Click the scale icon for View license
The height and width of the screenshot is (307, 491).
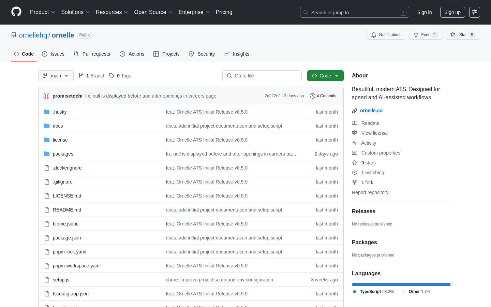[355, 133]
